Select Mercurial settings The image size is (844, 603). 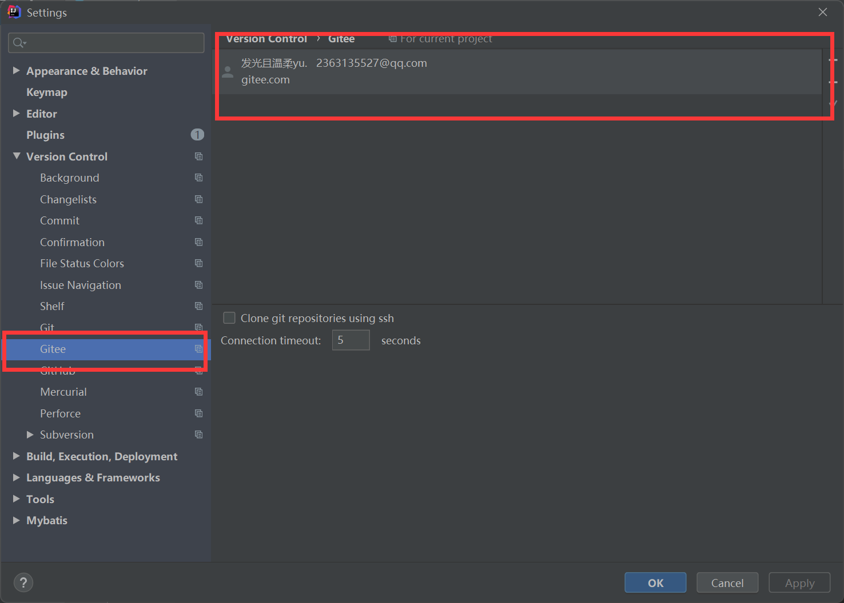point(63,392)
